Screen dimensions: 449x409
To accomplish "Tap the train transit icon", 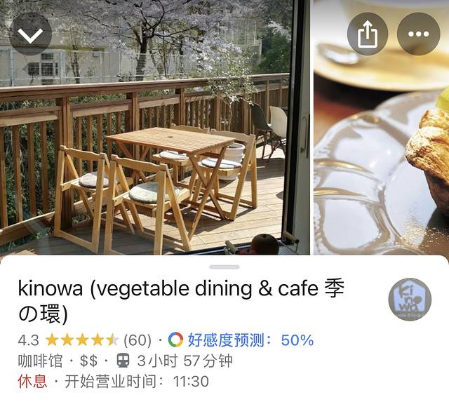I will pyautogui.click(x=123, y=361).
